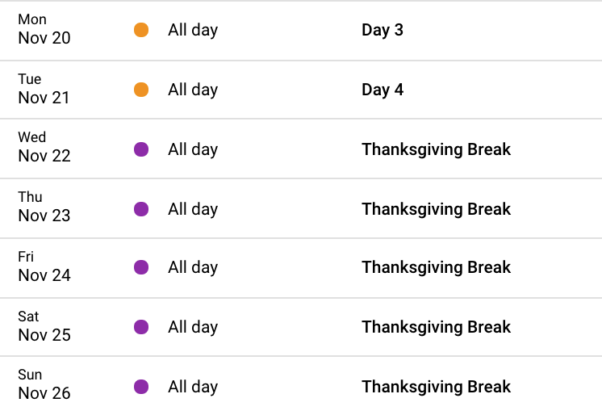The image size is (602, 415).
Task: Open Thanksgiving Break event on Nov 26
Action: (436, 387)
